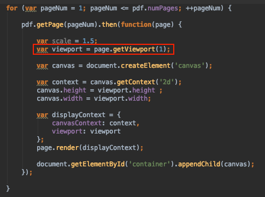This screenshot has width=265, height=197.
Task: Click 'render' in page.render call
Action: [x=67, y=148]
